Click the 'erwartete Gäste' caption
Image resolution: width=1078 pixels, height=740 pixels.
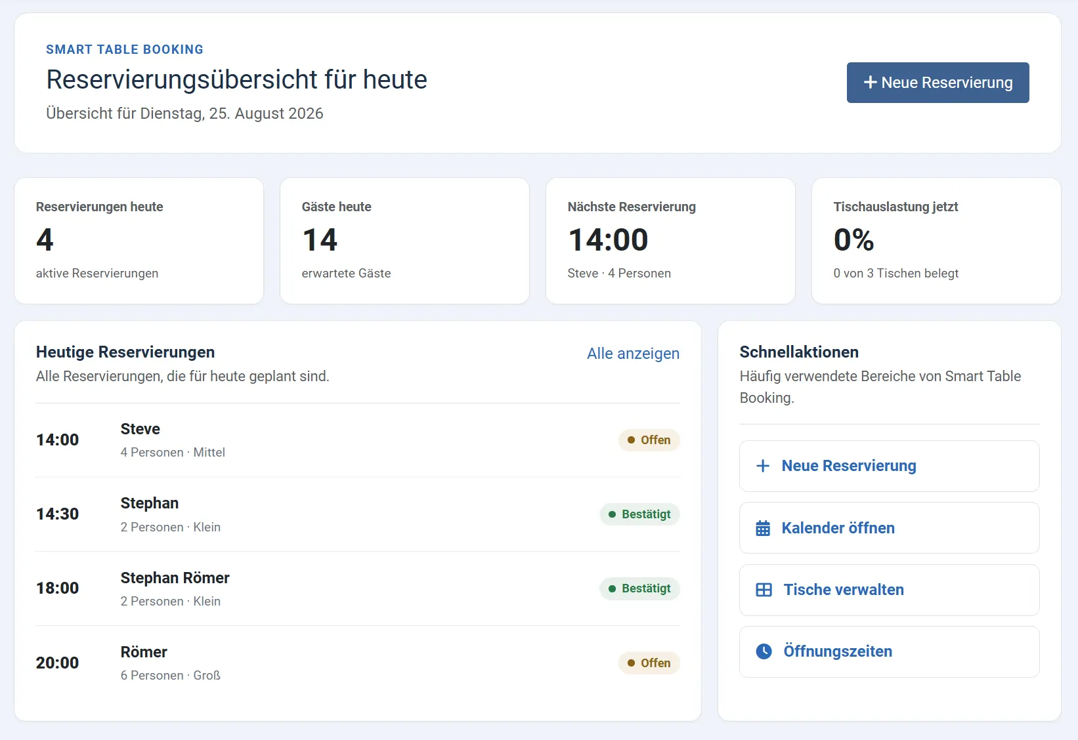(x=346, y=274)
